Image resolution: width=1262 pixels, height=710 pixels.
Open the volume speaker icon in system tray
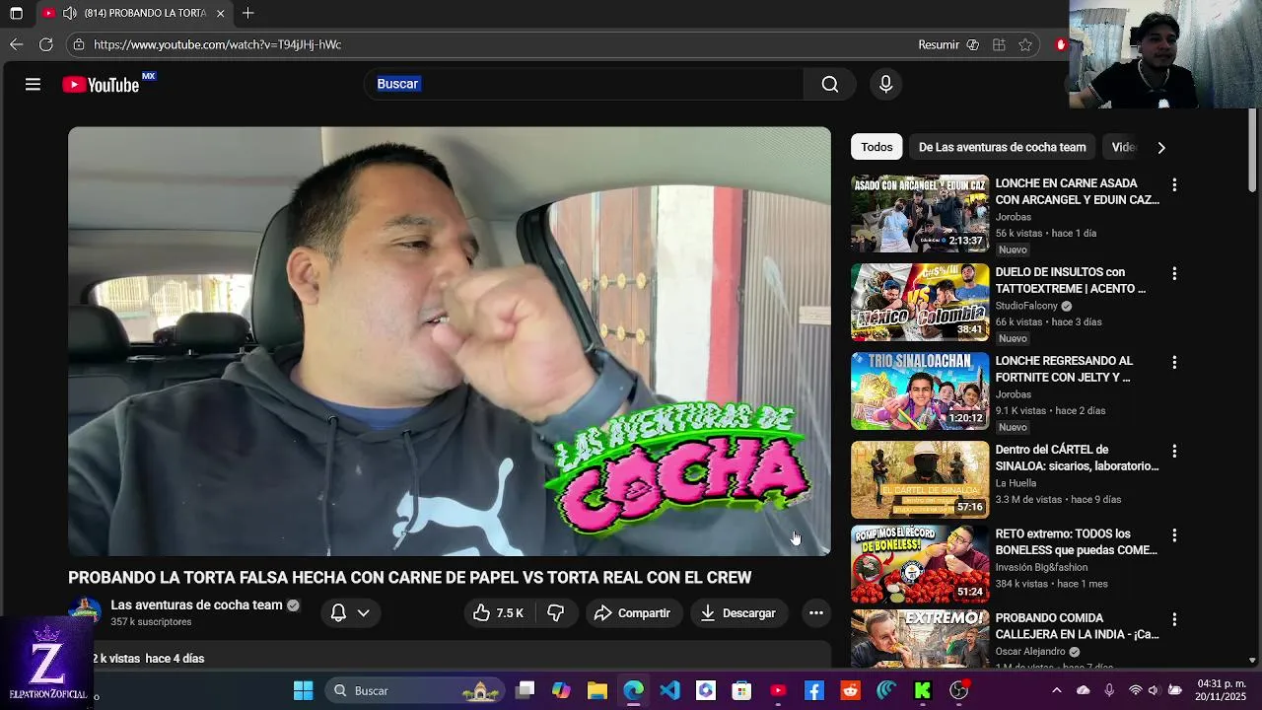[x=1153, y=690]
